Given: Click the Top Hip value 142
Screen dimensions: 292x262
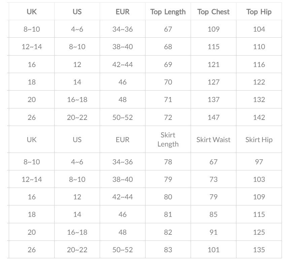Looking at the screenshot, I should point(259,118).
